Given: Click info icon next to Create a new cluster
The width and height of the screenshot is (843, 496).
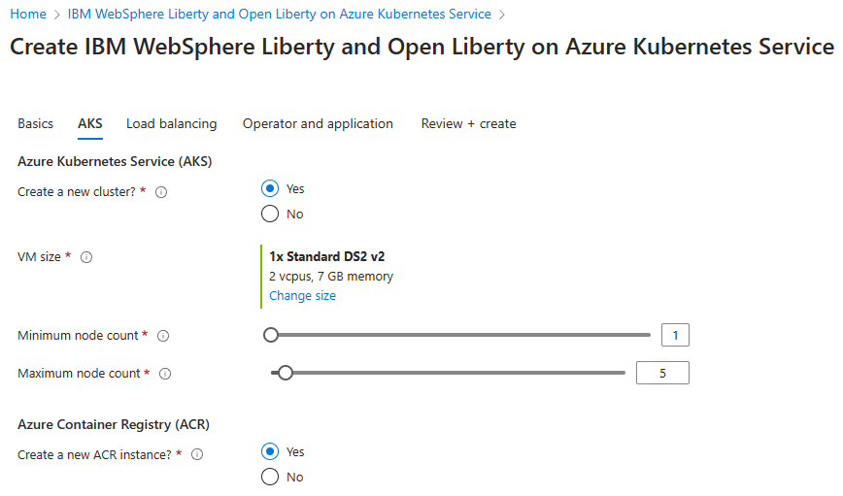Looking at the screenshot, I should pyautogui.click(x=161, y=192).
